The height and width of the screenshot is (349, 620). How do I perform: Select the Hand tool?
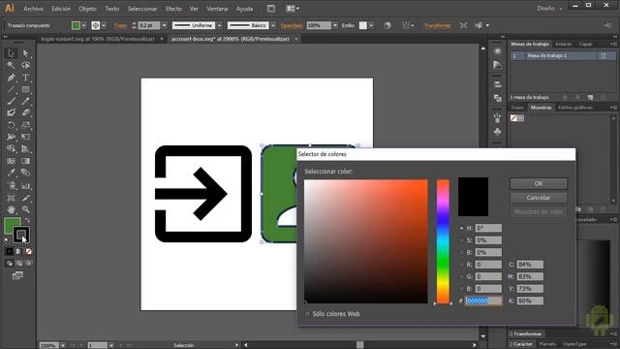(x=11, y=209)
